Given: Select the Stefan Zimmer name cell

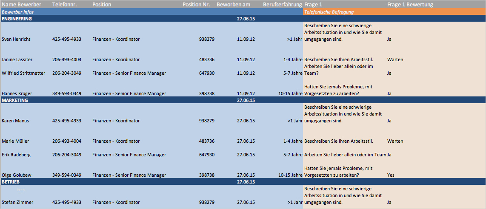Looking at the screenshot, I should (x=17, y=202).
